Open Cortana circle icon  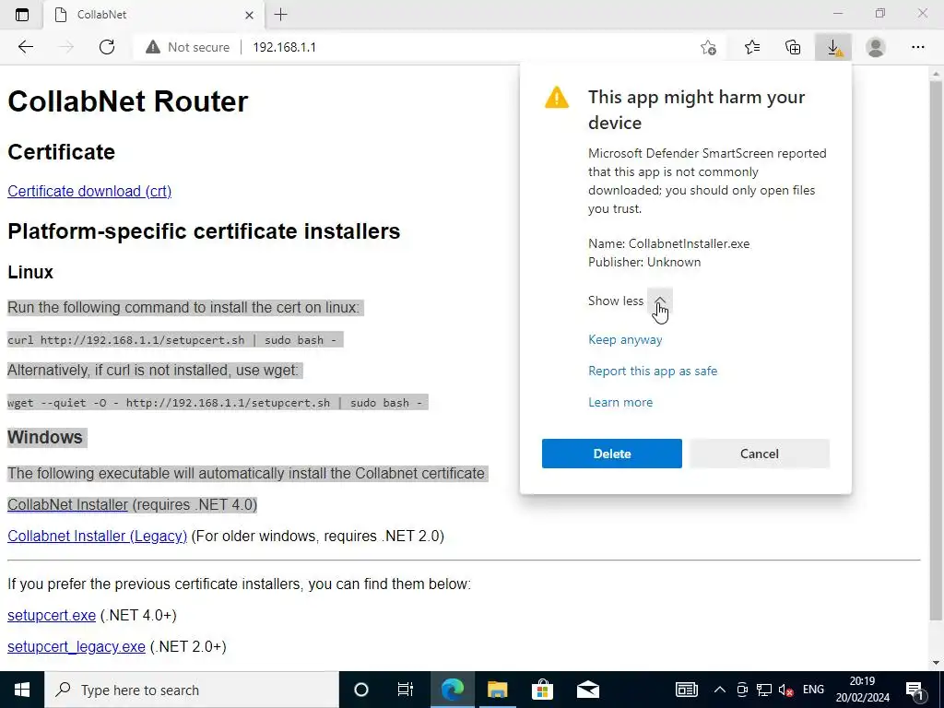tap(361, 690)
